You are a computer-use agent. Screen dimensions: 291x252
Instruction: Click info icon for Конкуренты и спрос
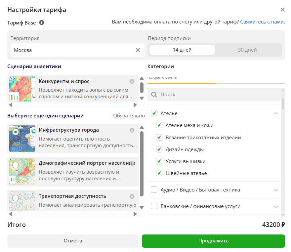pos(132,81)
